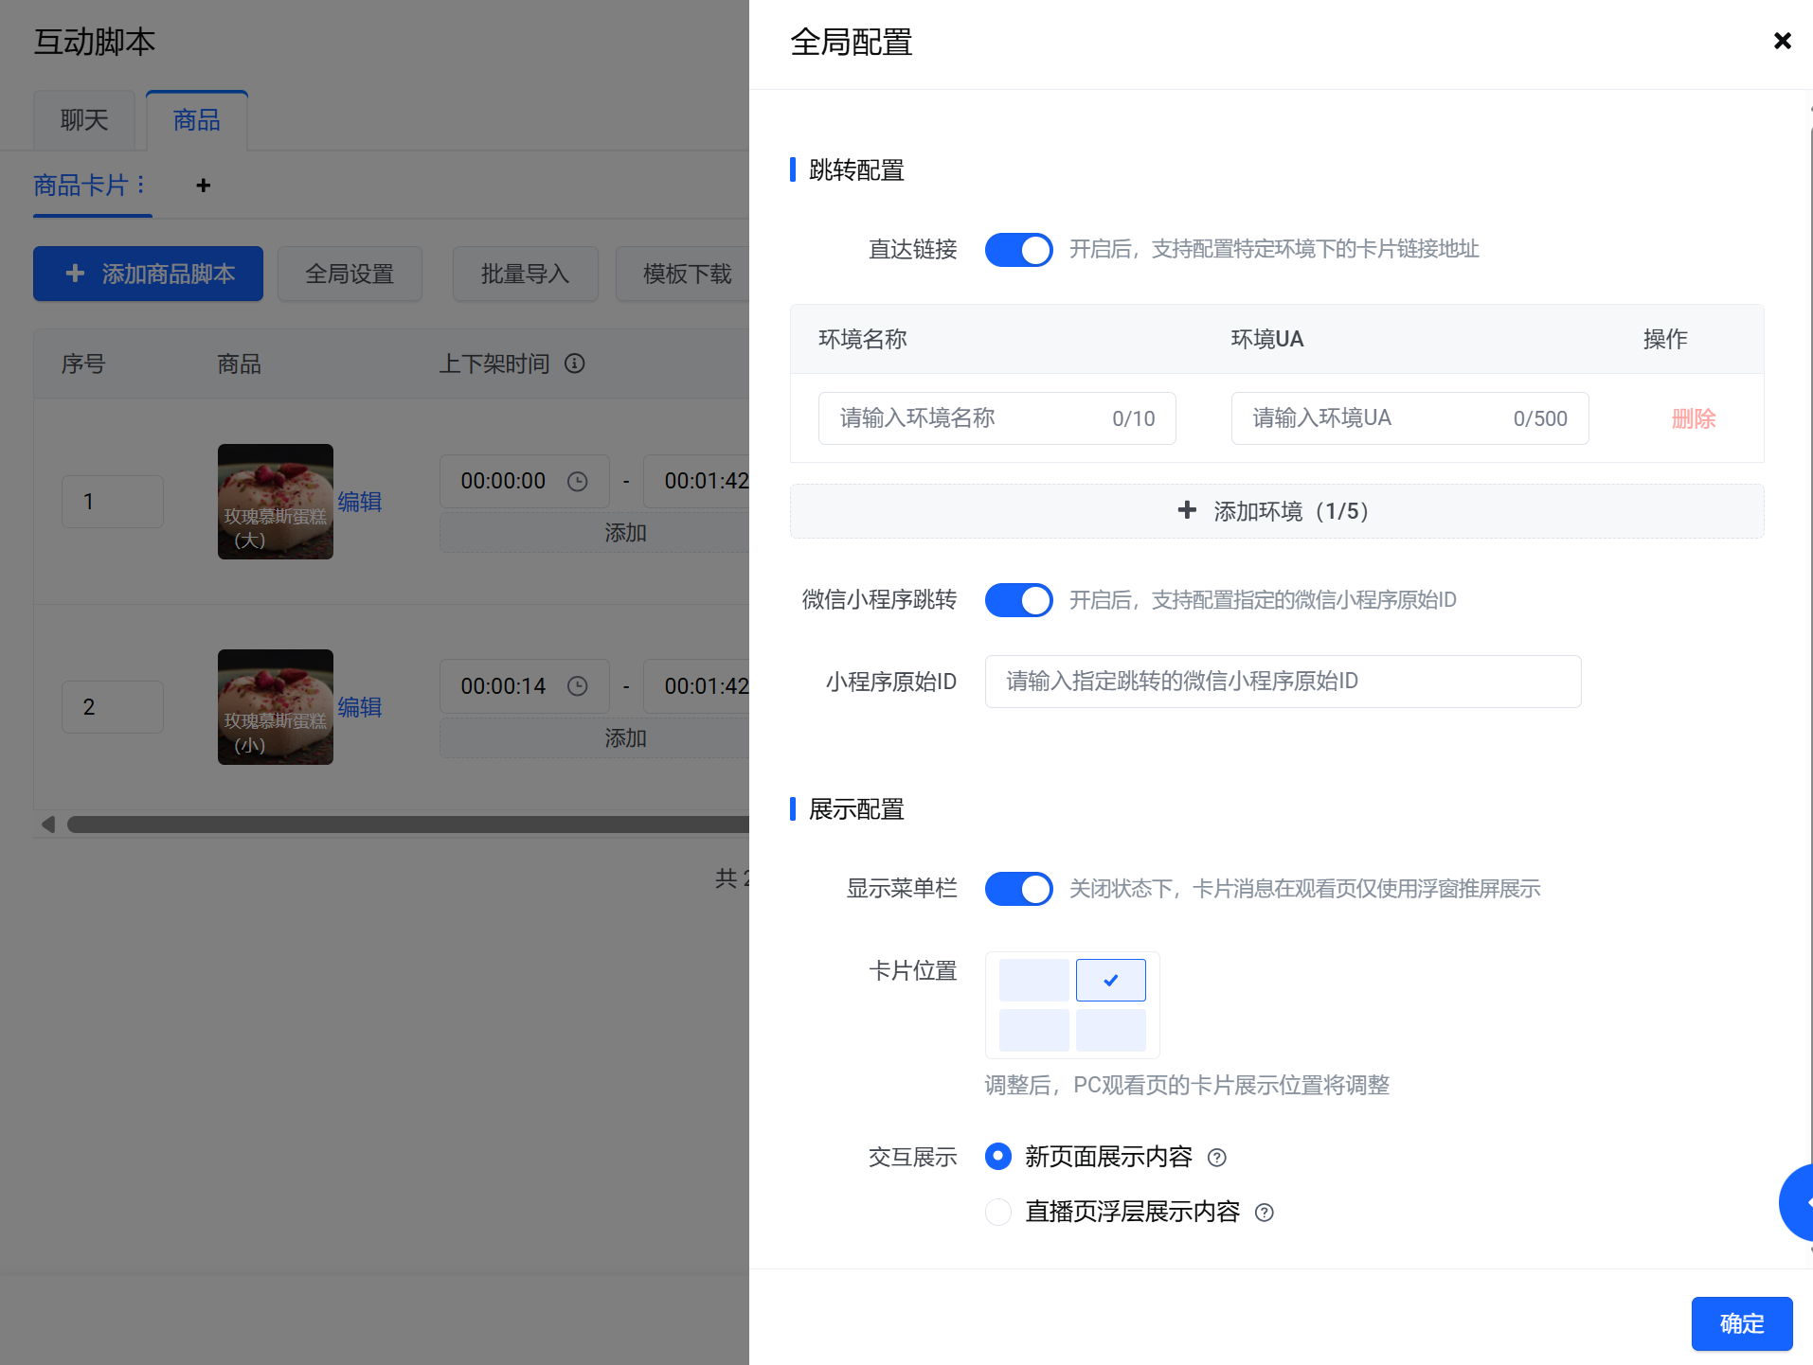The height and width of the screenshot is (1365, 1813).
Task: Click the 批量导入 button
Action: tap(525, 274)
